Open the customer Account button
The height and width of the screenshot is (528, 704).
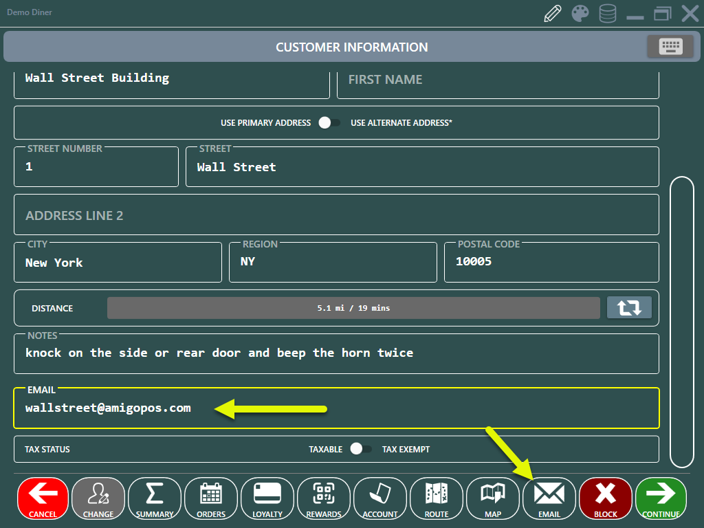click(379, 498)
